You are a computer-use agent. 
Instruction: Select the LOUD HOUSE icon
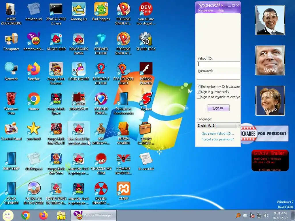(79, 72)
